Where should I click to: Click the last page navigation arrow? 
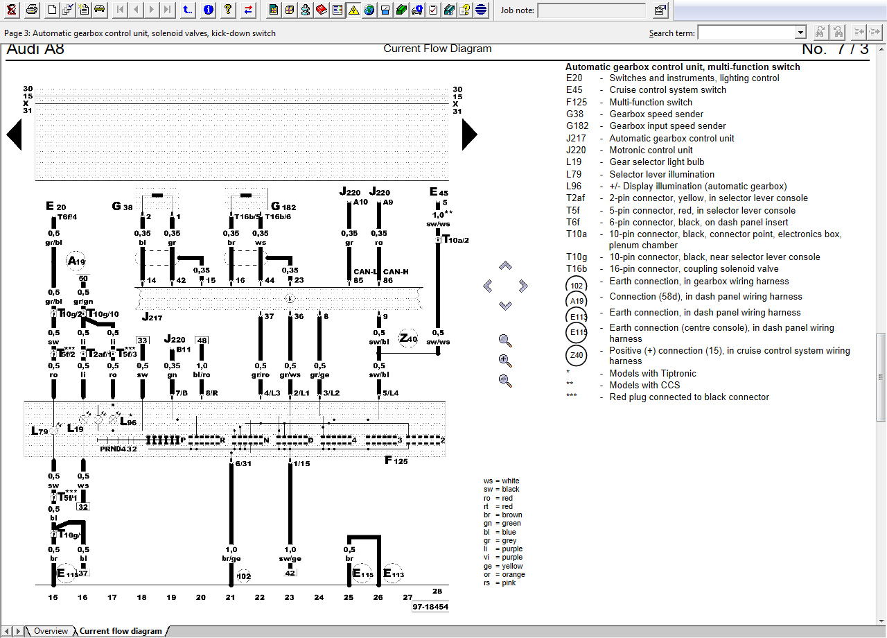[x=168, y=10]
